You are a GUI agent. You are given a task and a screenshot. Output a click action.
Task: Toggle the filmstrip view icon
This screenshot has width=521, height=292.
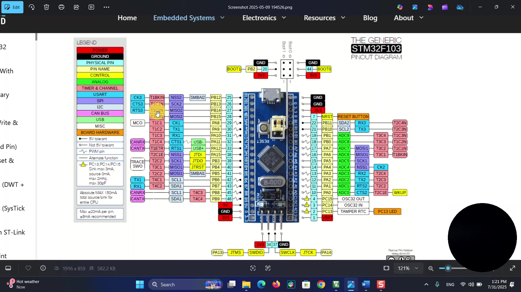8,268
